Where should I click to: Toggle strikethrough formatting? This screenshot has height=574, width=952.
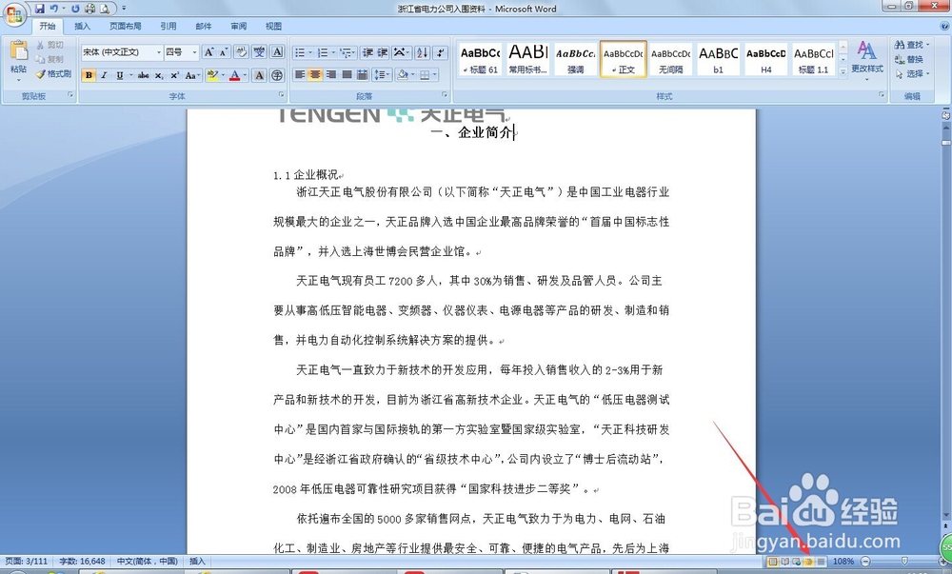[144, 75]
